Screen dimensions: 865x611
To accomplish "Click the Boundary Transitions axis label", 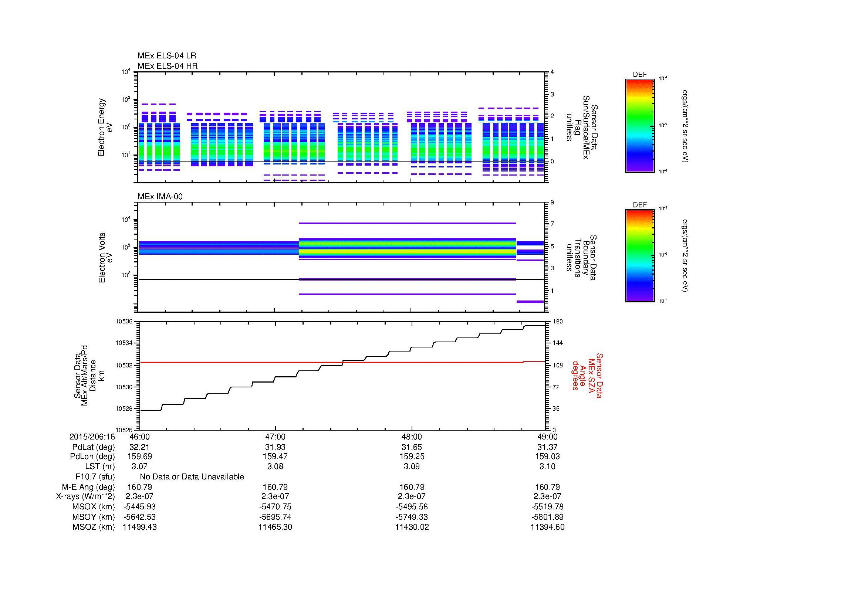I will pyautogui.click(x=581, y=257).
